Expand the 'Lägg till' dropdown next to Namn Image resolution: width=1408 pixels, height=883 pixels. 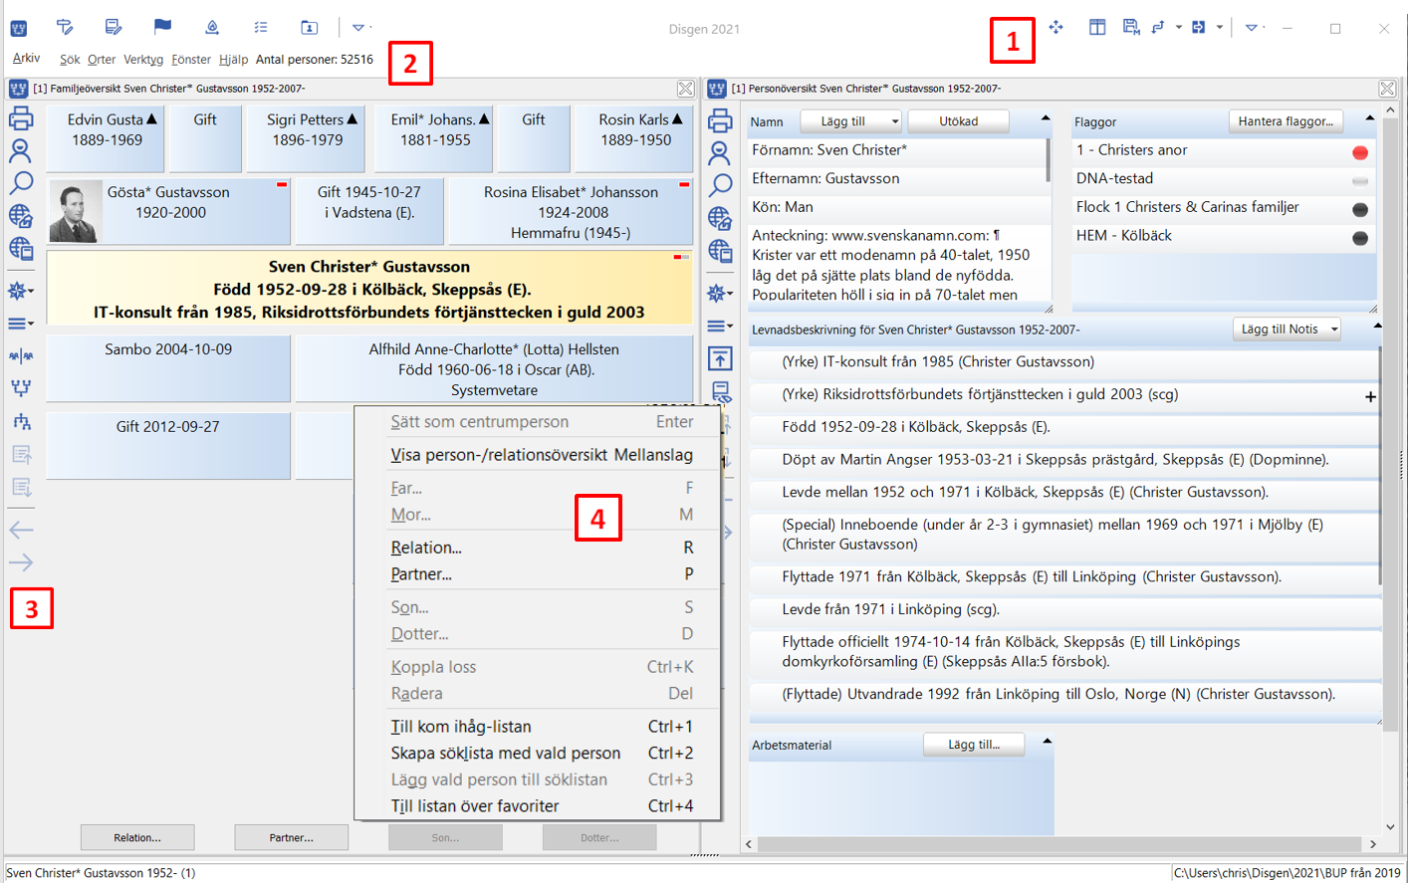[894, 121]
